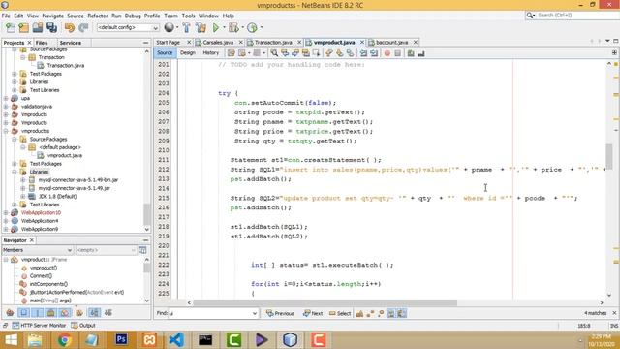Run the project with green play icon
The height and width of the screenshot is (349, 620).
216,28
